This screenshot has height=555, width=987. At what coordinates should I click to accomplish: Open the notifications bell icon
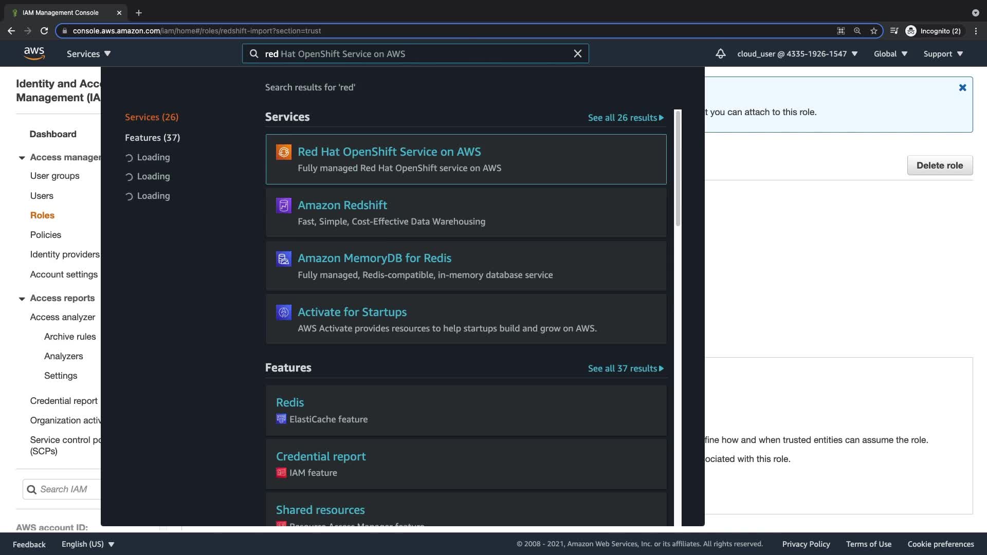tap(720, 53)
